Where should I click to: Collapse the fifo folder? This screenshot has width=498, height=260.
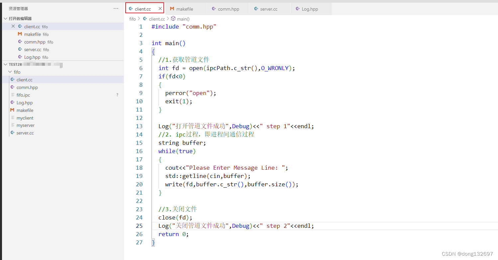(x=10, y=72)
